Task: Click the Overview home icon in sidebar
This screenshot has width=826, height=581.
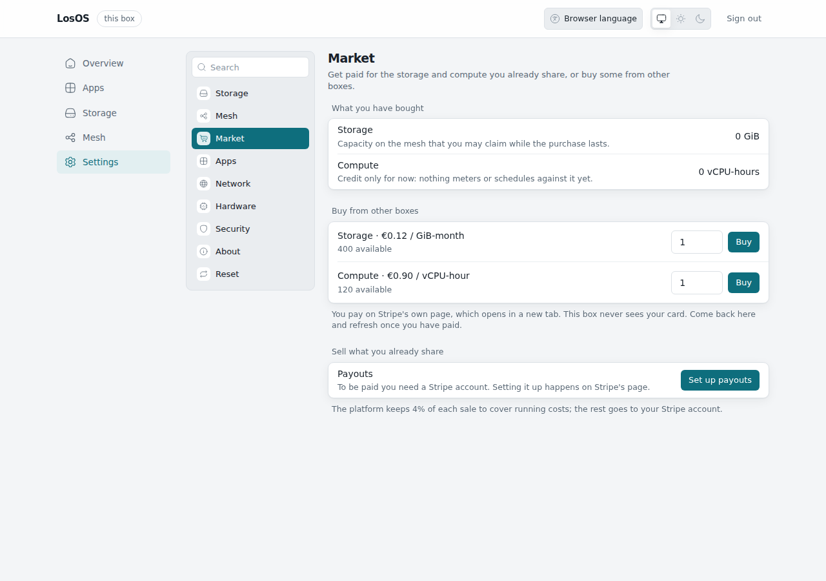Action: 70,63
